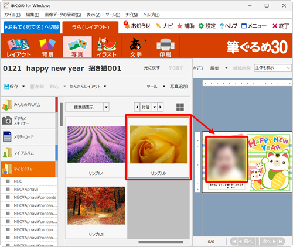Select the サンプル9 yellow rose thumbnail
The image size is (293, 247).
pos(158,147)
